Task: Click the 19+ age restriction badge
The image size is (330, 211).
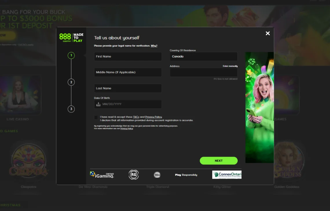Action: (157, 175)
